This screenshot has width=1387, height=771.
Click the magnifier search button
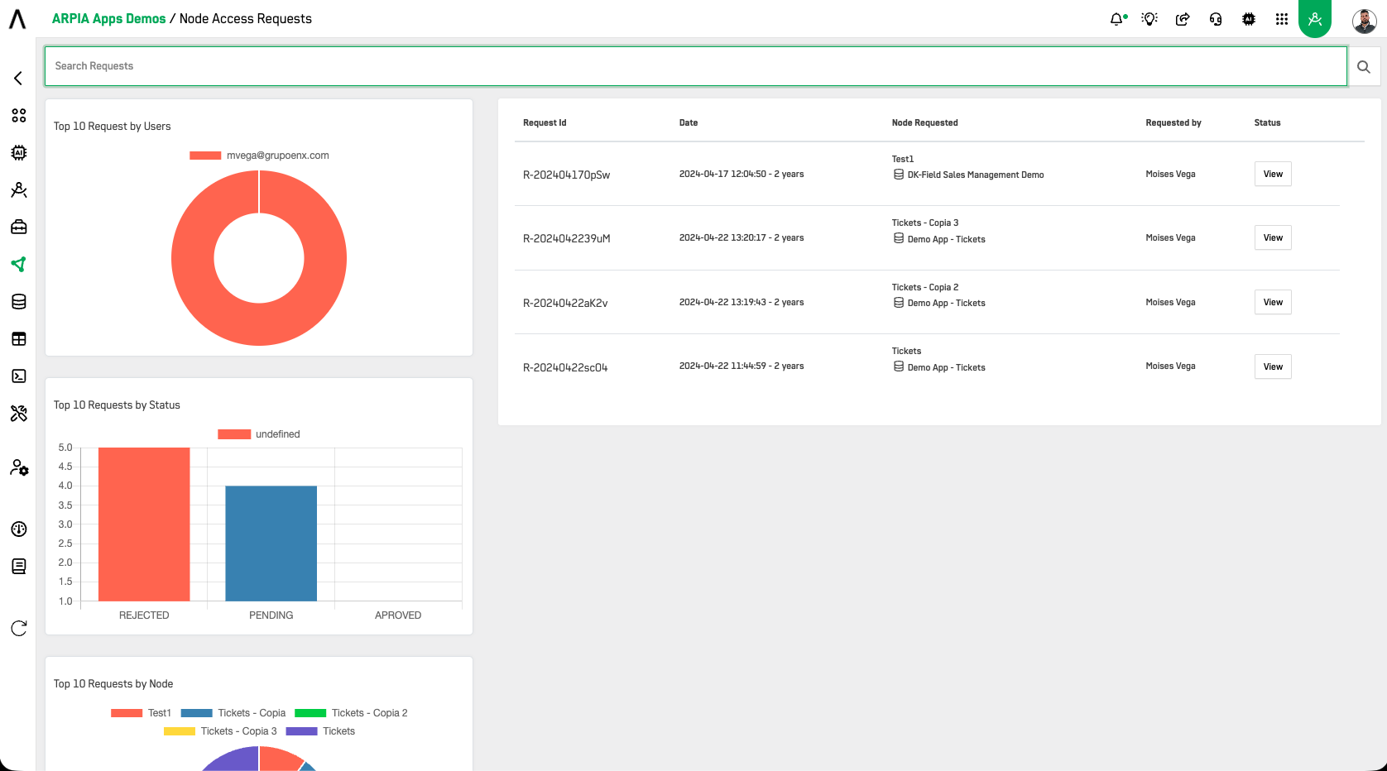[1364, 66]
